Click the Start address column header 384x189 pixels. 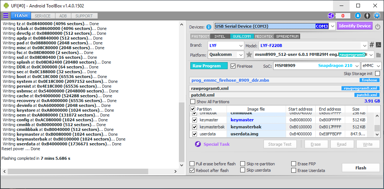click(x=300, y=109)
